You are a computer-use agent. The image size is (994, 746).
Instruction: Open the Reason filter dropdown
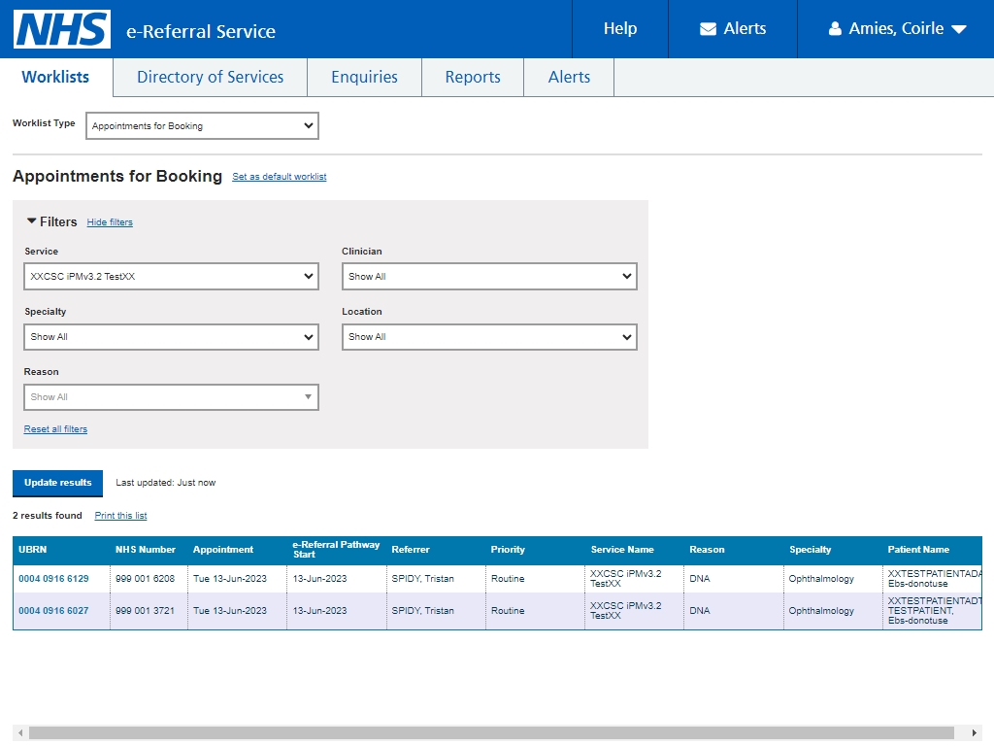tap(171, 397)
